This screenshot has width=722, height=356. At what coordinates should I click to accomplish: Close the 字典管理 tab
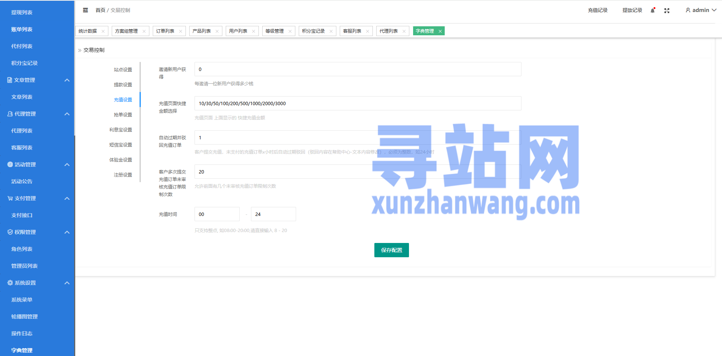[440, 31]
